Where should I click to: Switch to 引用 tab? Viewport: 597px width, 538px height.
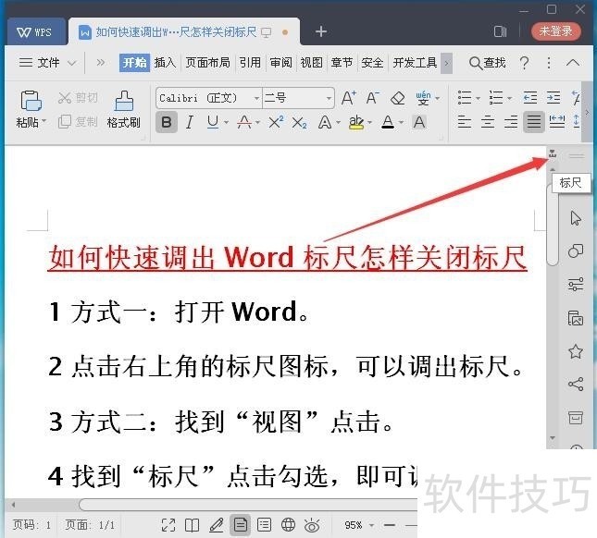250,62
